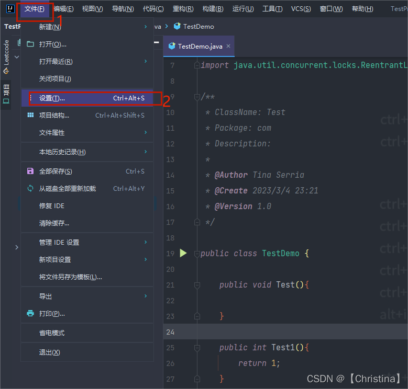Open the 项目 tool window sidebar tab

(x=6, y=94)
